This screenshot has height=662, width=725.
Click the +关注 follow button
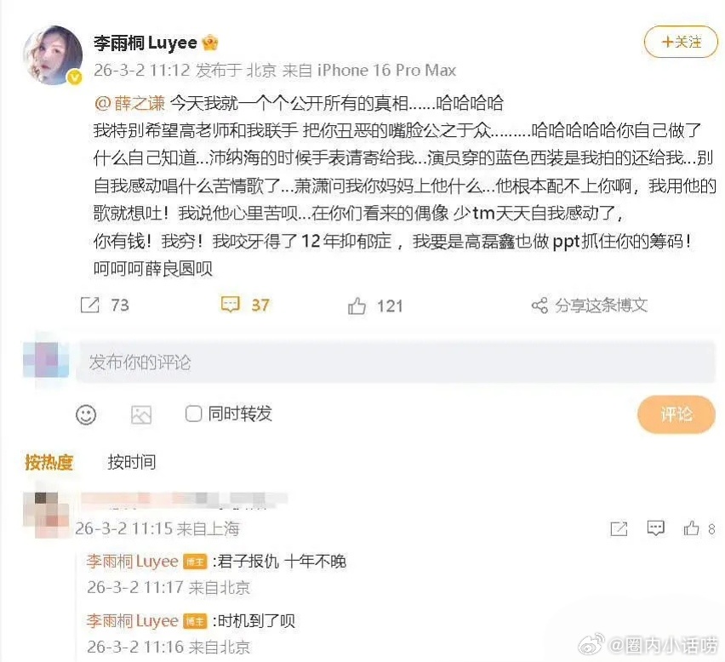tap(681, 42)
